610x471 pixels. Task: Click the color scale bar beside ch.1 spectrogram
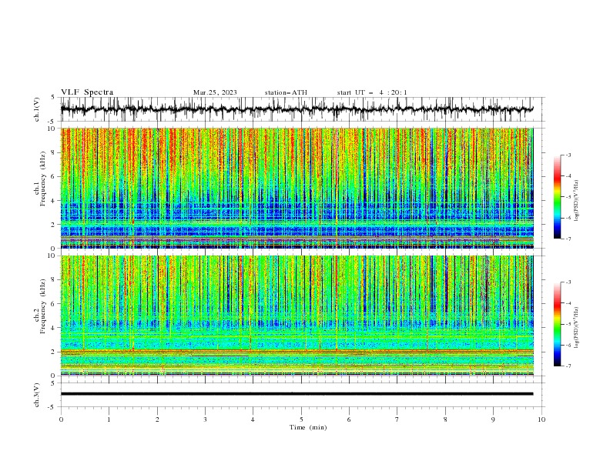557,197
